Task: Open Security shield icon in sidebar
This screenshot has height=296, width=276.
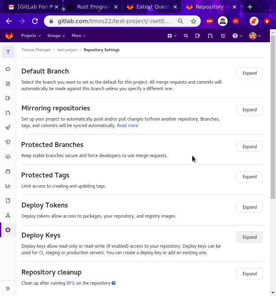Action: tap(8, 142)
